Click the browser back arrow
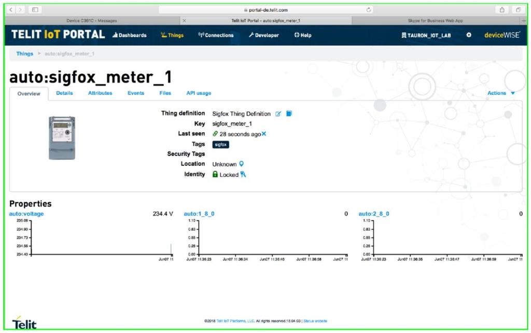 11,10
